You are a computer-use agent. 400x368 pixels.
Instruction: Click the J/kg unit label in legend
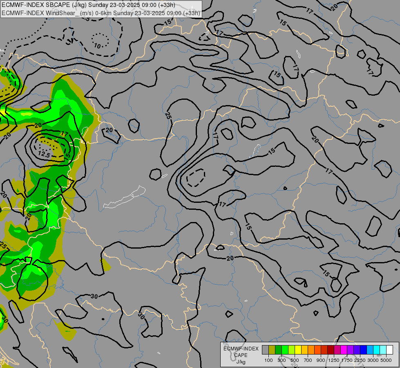pos(241,362)
